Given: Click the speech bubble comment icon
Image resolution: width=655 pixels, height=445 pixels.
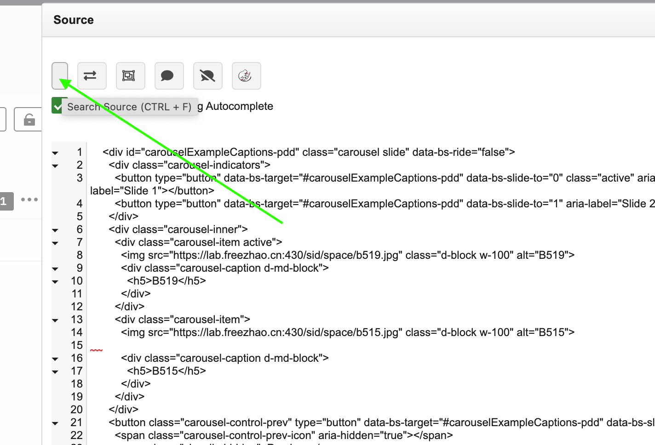Looking at the screenshot, I should pyautogui.click(x=169, y=76).
